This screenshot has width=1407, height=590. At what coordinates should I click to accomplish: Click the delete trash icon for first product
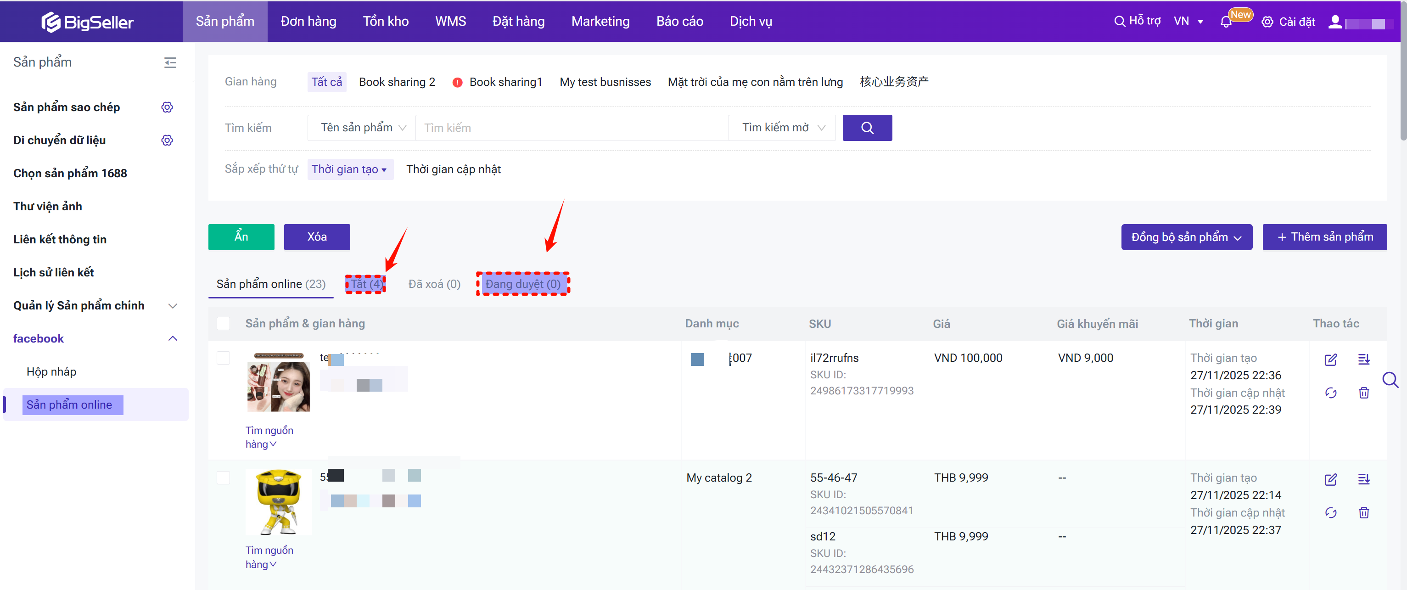point(1363,393)
